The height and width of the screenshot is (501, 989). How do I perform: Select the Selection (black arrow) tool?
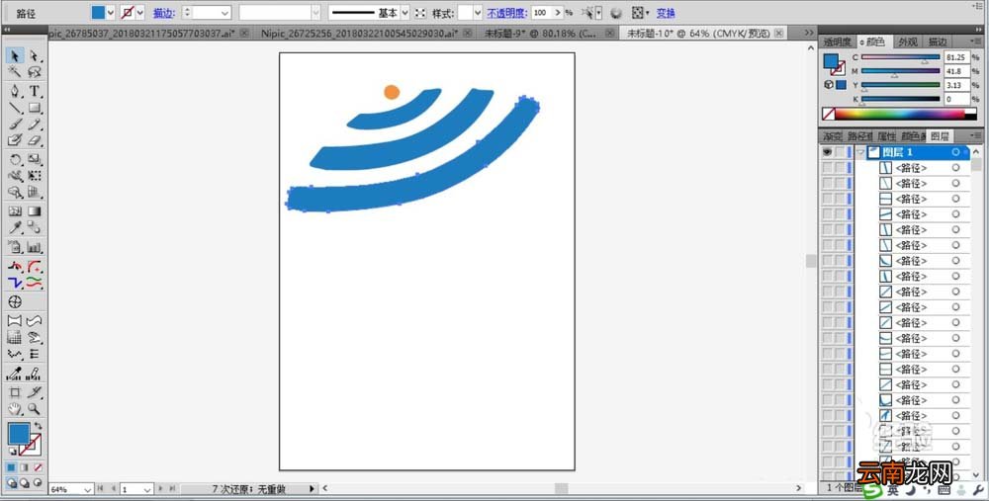tap(15, 56)
